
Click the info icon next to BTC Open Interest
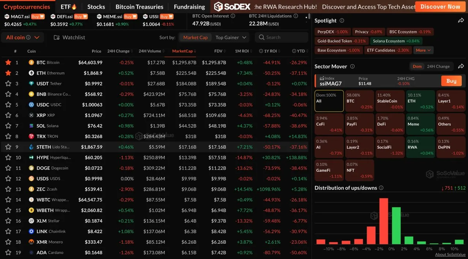[x=233, y=16]
